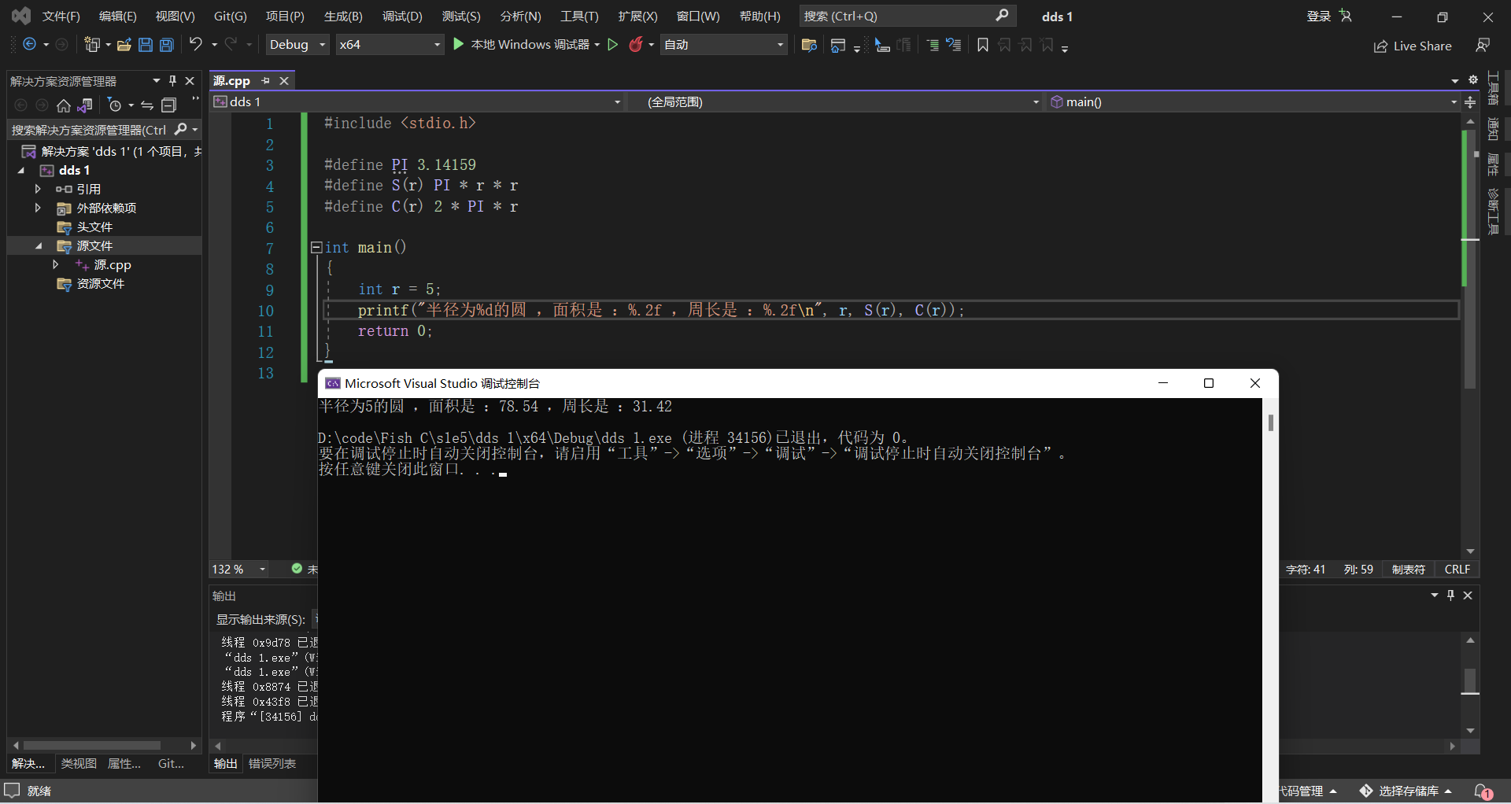Click the split editor icon

pyautogui.click(x=1470, y=102)
